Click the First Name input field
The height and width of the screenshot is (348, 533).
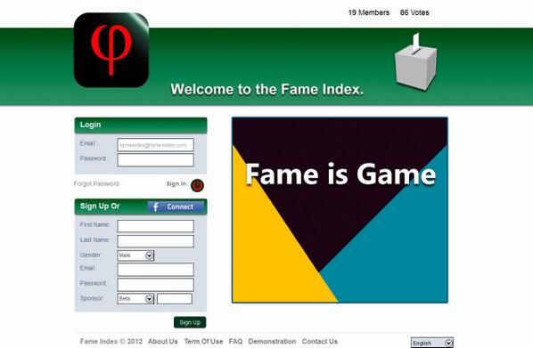(x=155, y=226)
